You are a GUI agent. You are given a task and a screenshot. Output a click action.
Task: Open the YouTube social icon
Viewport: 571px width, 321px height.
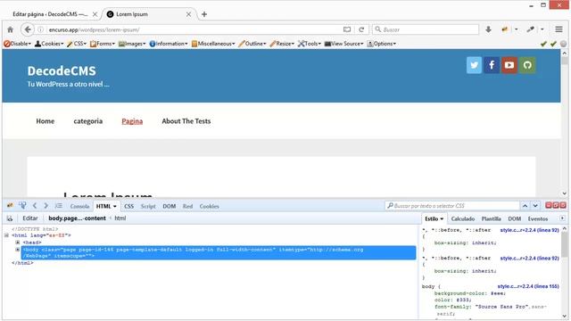pyautogui.click(x=509, y=65)
